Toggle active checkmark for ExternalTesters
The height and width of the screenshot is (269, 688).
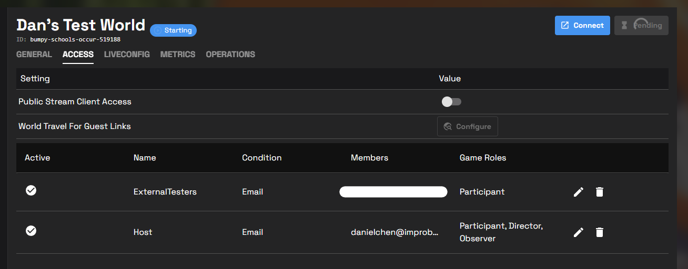pyautogui.click(x=31, y=191)
